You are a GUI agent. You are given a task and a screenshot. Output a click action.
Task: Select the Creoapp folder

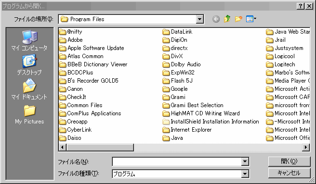click(x=73, y=122)
